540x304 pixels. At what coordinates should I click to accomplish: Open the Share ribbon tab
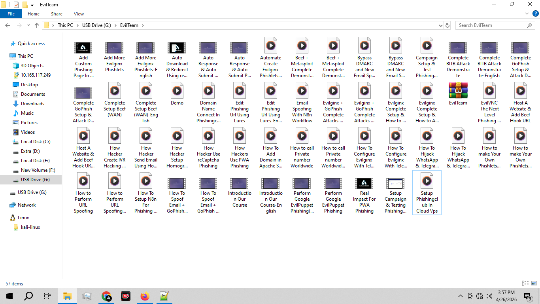coord(57,14)
